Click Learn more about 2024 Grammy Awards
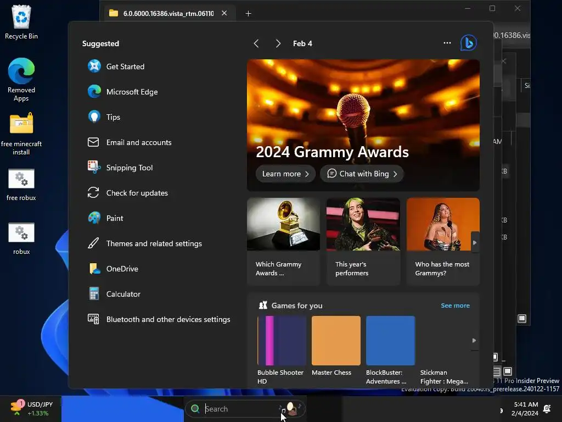Image resolution: width=562 pixels, height=422 pixels. click(285, 174)
